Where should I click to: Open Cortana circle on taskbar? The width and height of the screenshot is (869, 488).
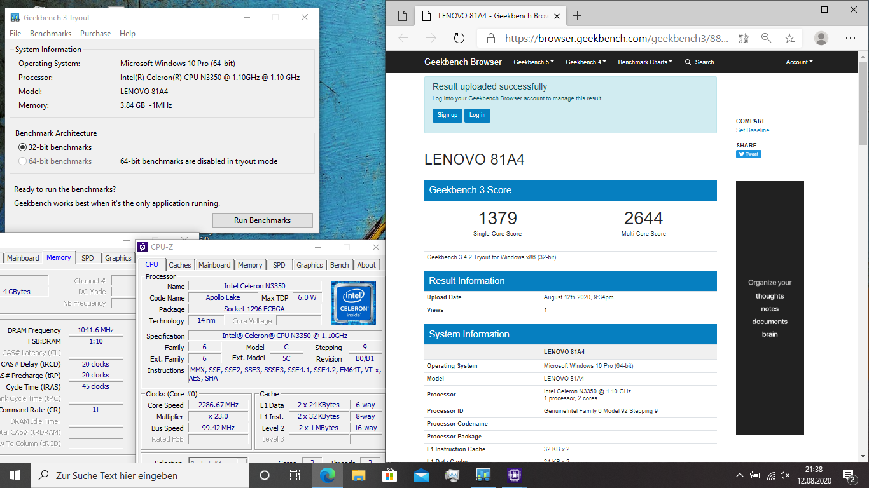click(x=265, y=475)
